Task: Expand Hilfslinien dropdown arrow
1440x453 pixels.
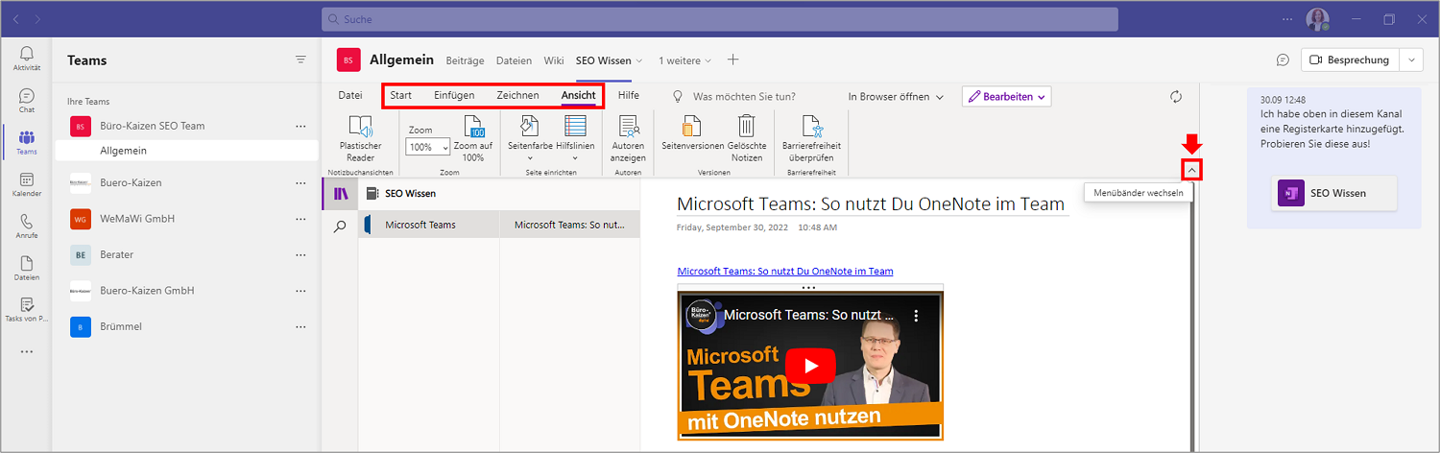Action: pos(575,157)
